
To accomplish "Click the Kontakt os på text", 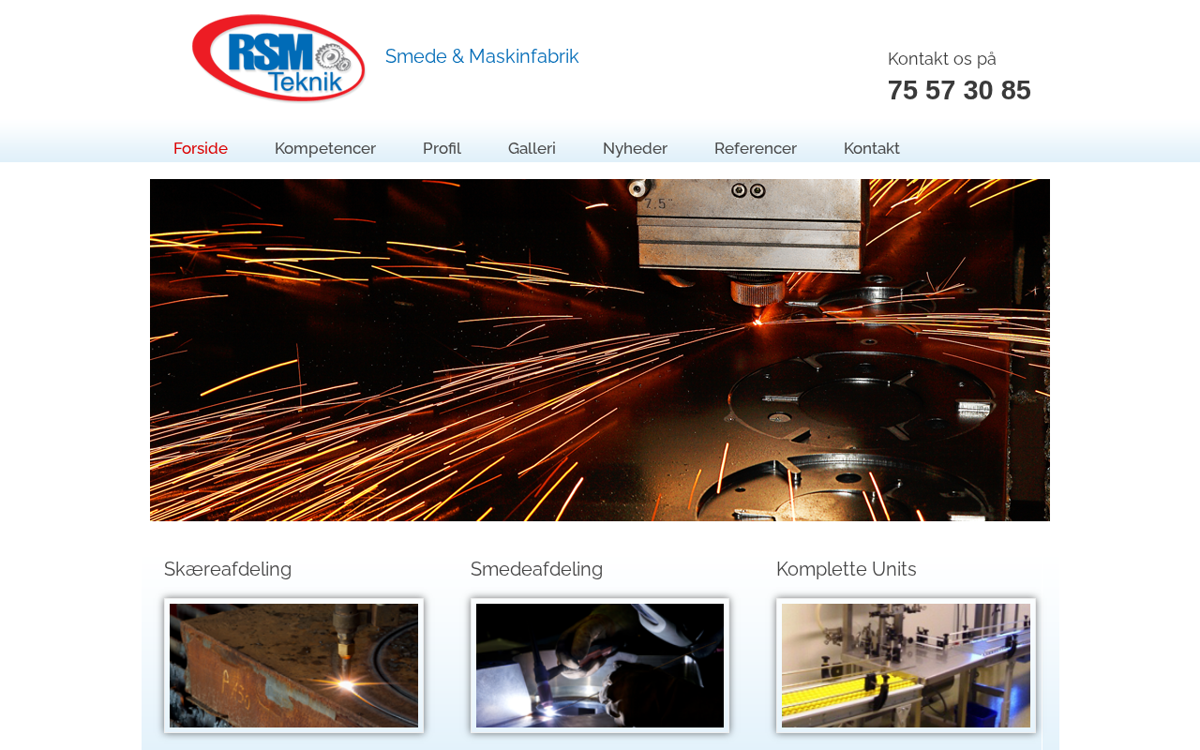I will 942,59.
